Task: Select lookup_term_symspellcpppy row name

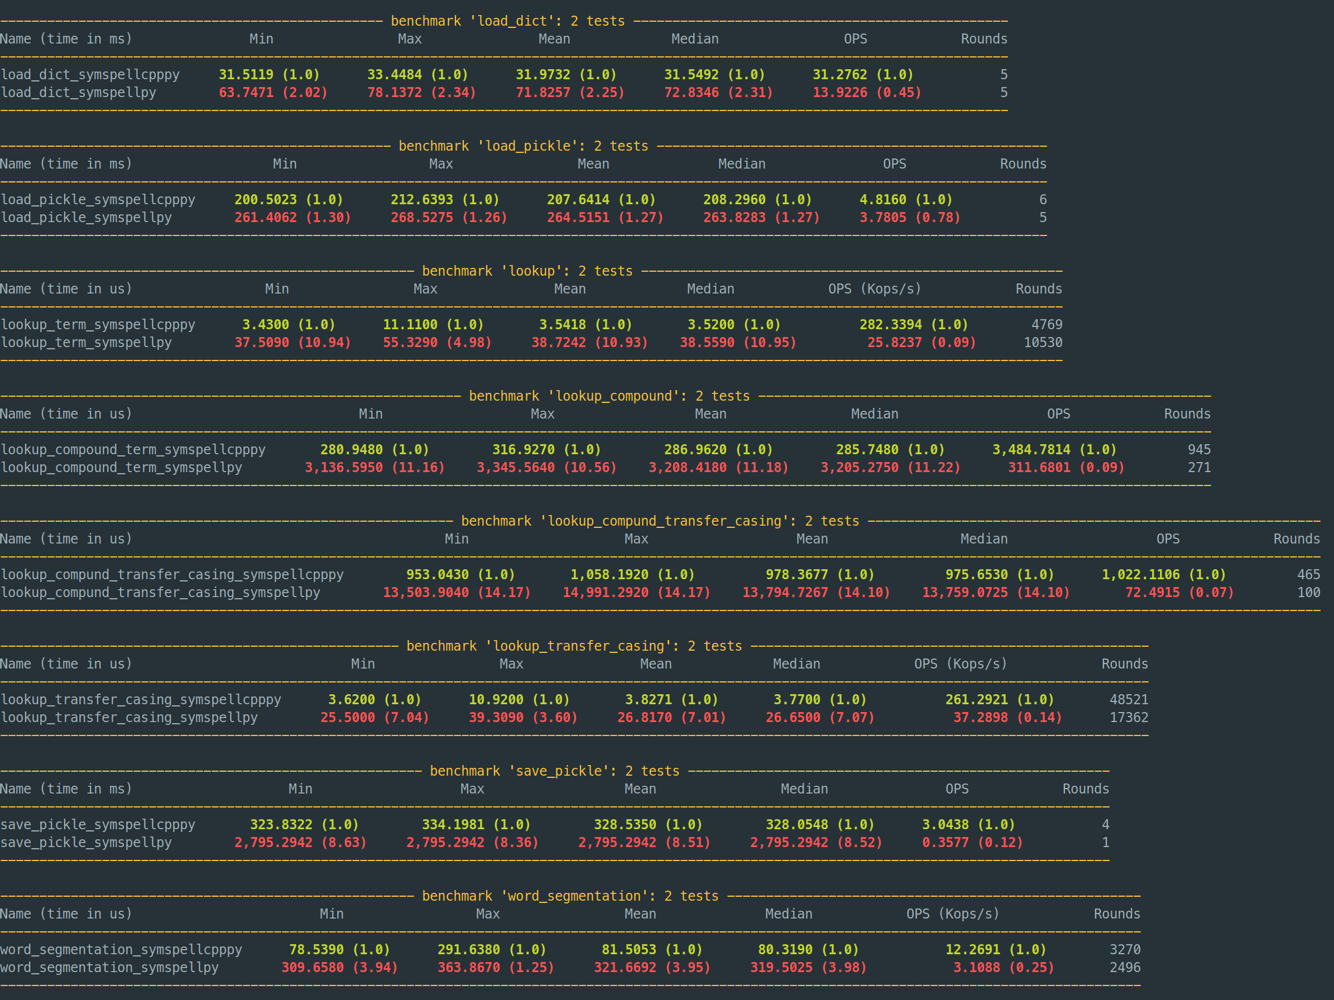Action: [98, 325]
